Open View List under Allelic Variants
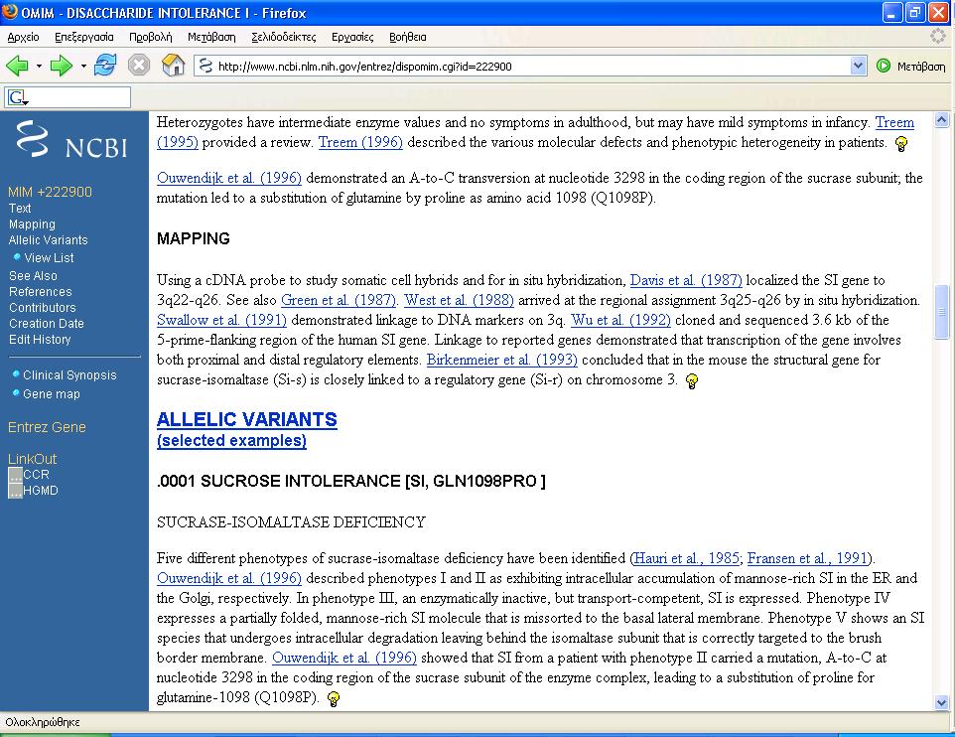Screen dimensions: 955x737 pos(49,258)
